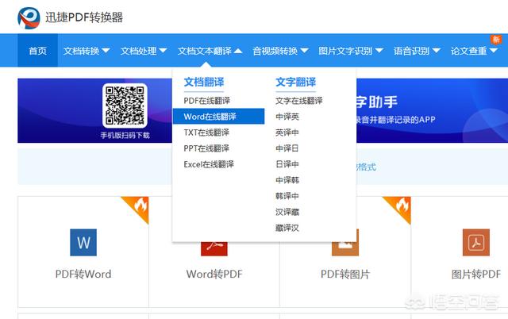Open Excel在线翻译 menu entry
Viewport: 508px width, 319px height.
tap(209, 164)
